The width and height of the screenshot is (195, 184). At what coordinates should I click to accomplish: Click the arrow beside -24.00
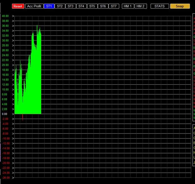pyautogui.click(x=13, y=173)
